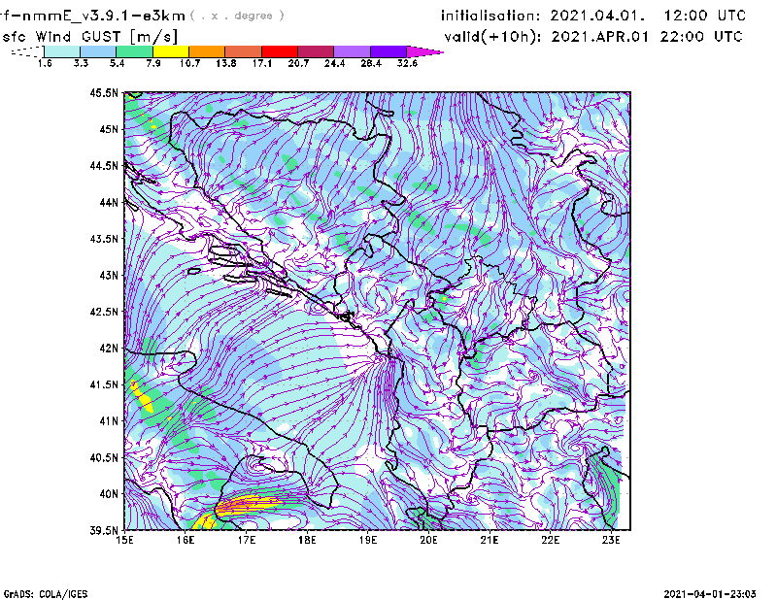Click the 20E longitude label
The image size is (777, 600).
(x=428, y=540)
